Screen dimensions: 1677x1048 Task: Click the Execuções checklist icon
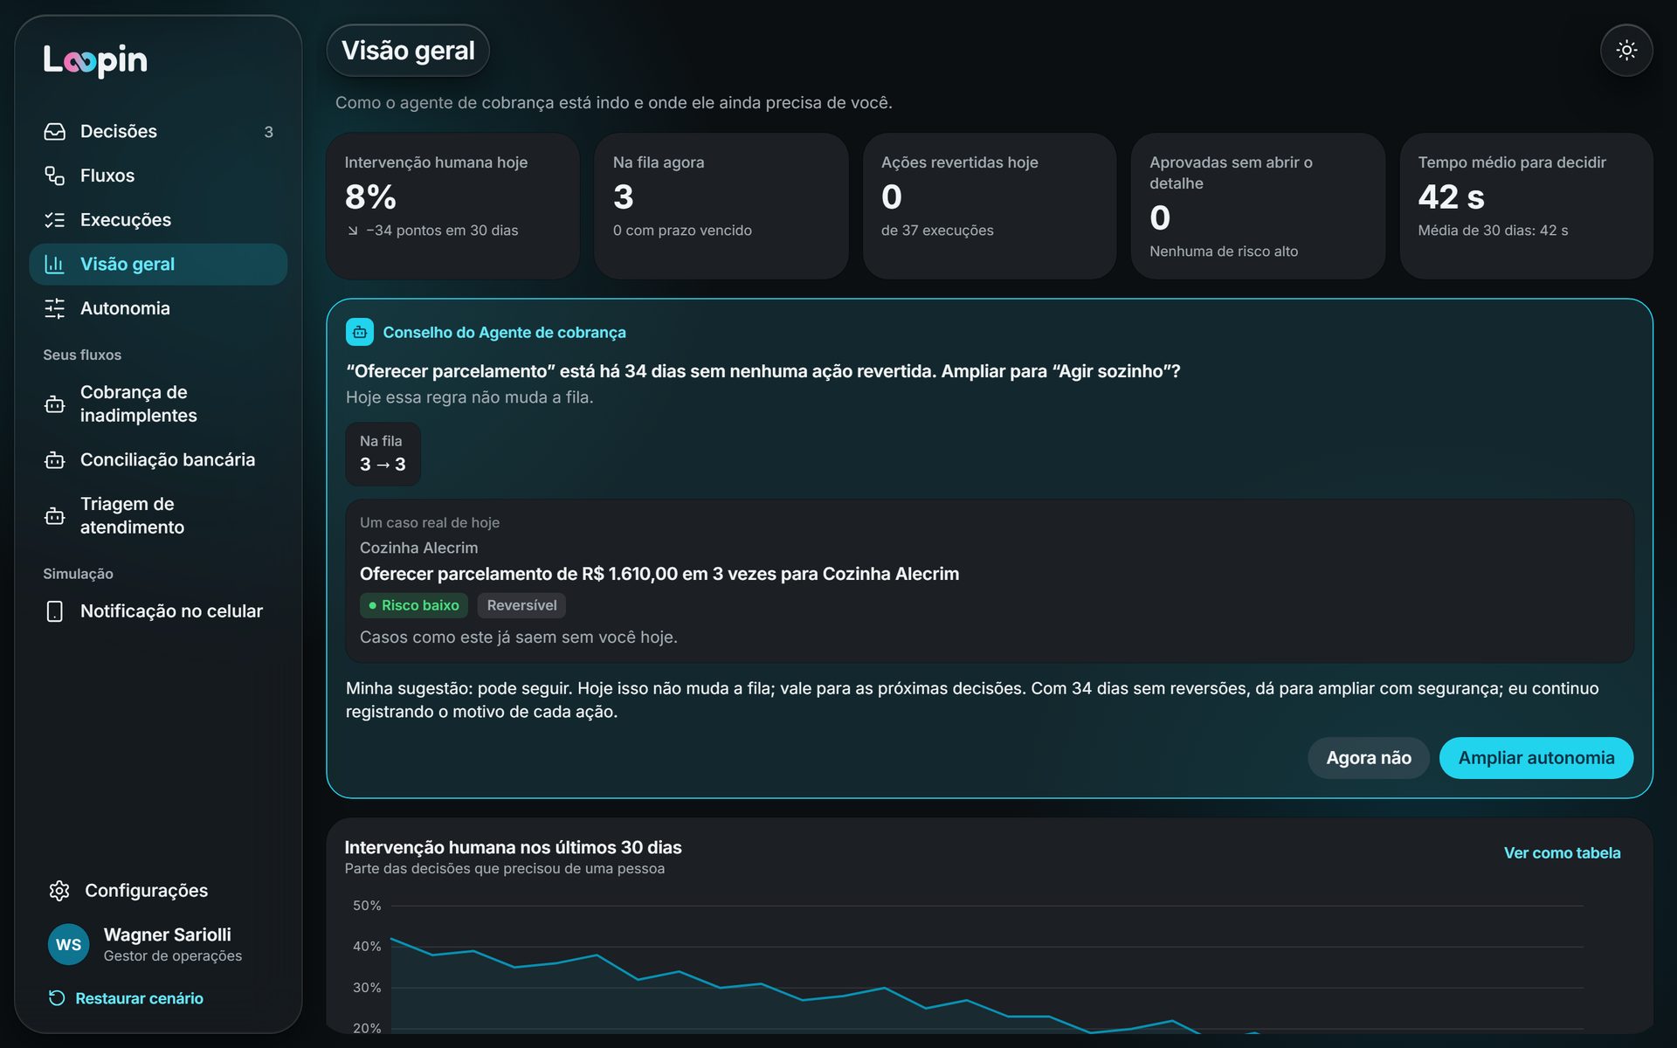pyautogui.click(x=55, y=220)
